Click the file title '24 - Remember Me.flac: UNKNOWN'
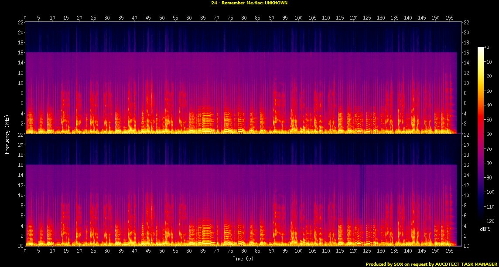This screenshot has height=267, width=499. click(x=249, y=3)
